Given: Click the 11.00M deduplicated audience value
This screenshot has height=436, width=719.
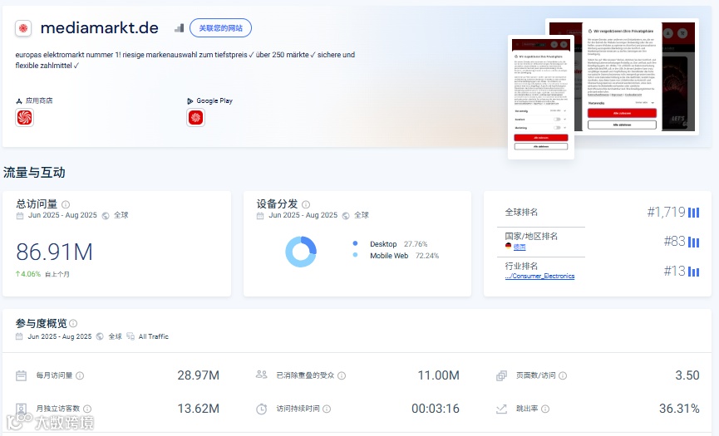Looking at the screenshot, I should (438, 375).
